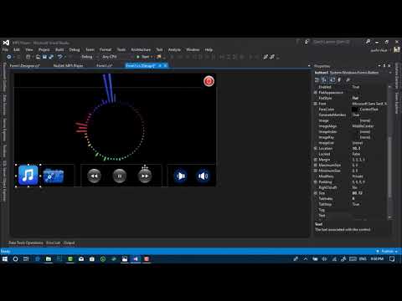The image size is (402, 301).
Task: Click the Alphabetical sort icon in Properties
Action: tap(324, 80)
